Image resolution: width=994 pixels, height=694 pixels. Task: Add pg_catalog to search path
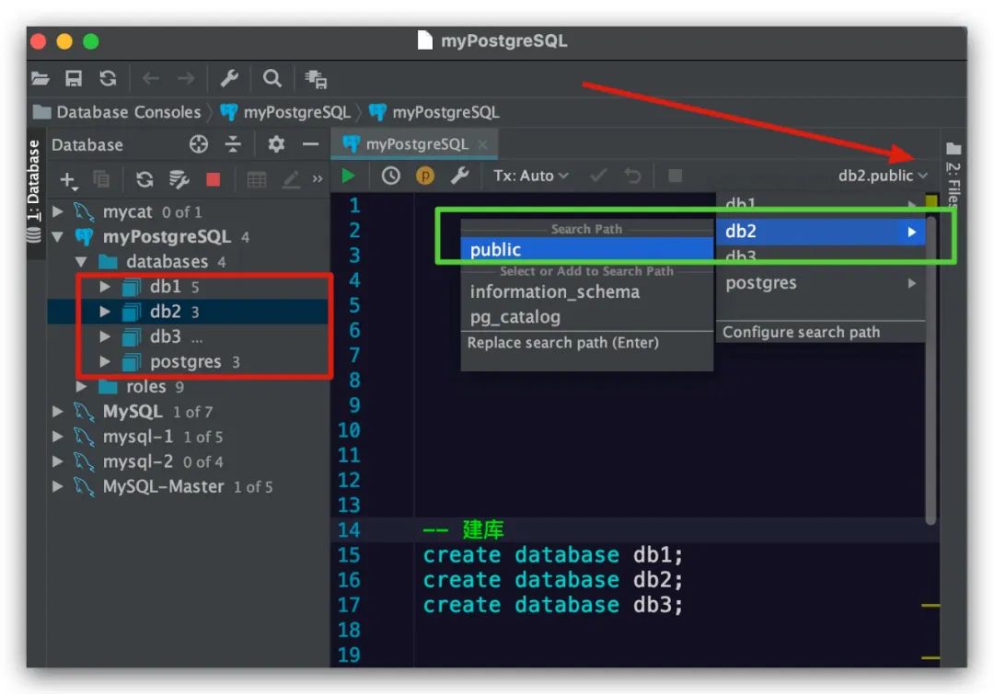click(587, 316)
